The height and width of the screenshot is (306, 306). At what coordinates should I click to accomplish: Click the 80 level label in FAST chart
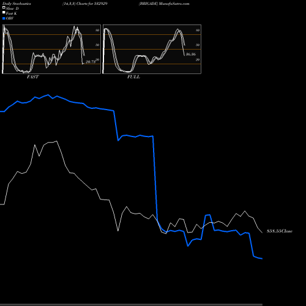[x=97, y=30]
